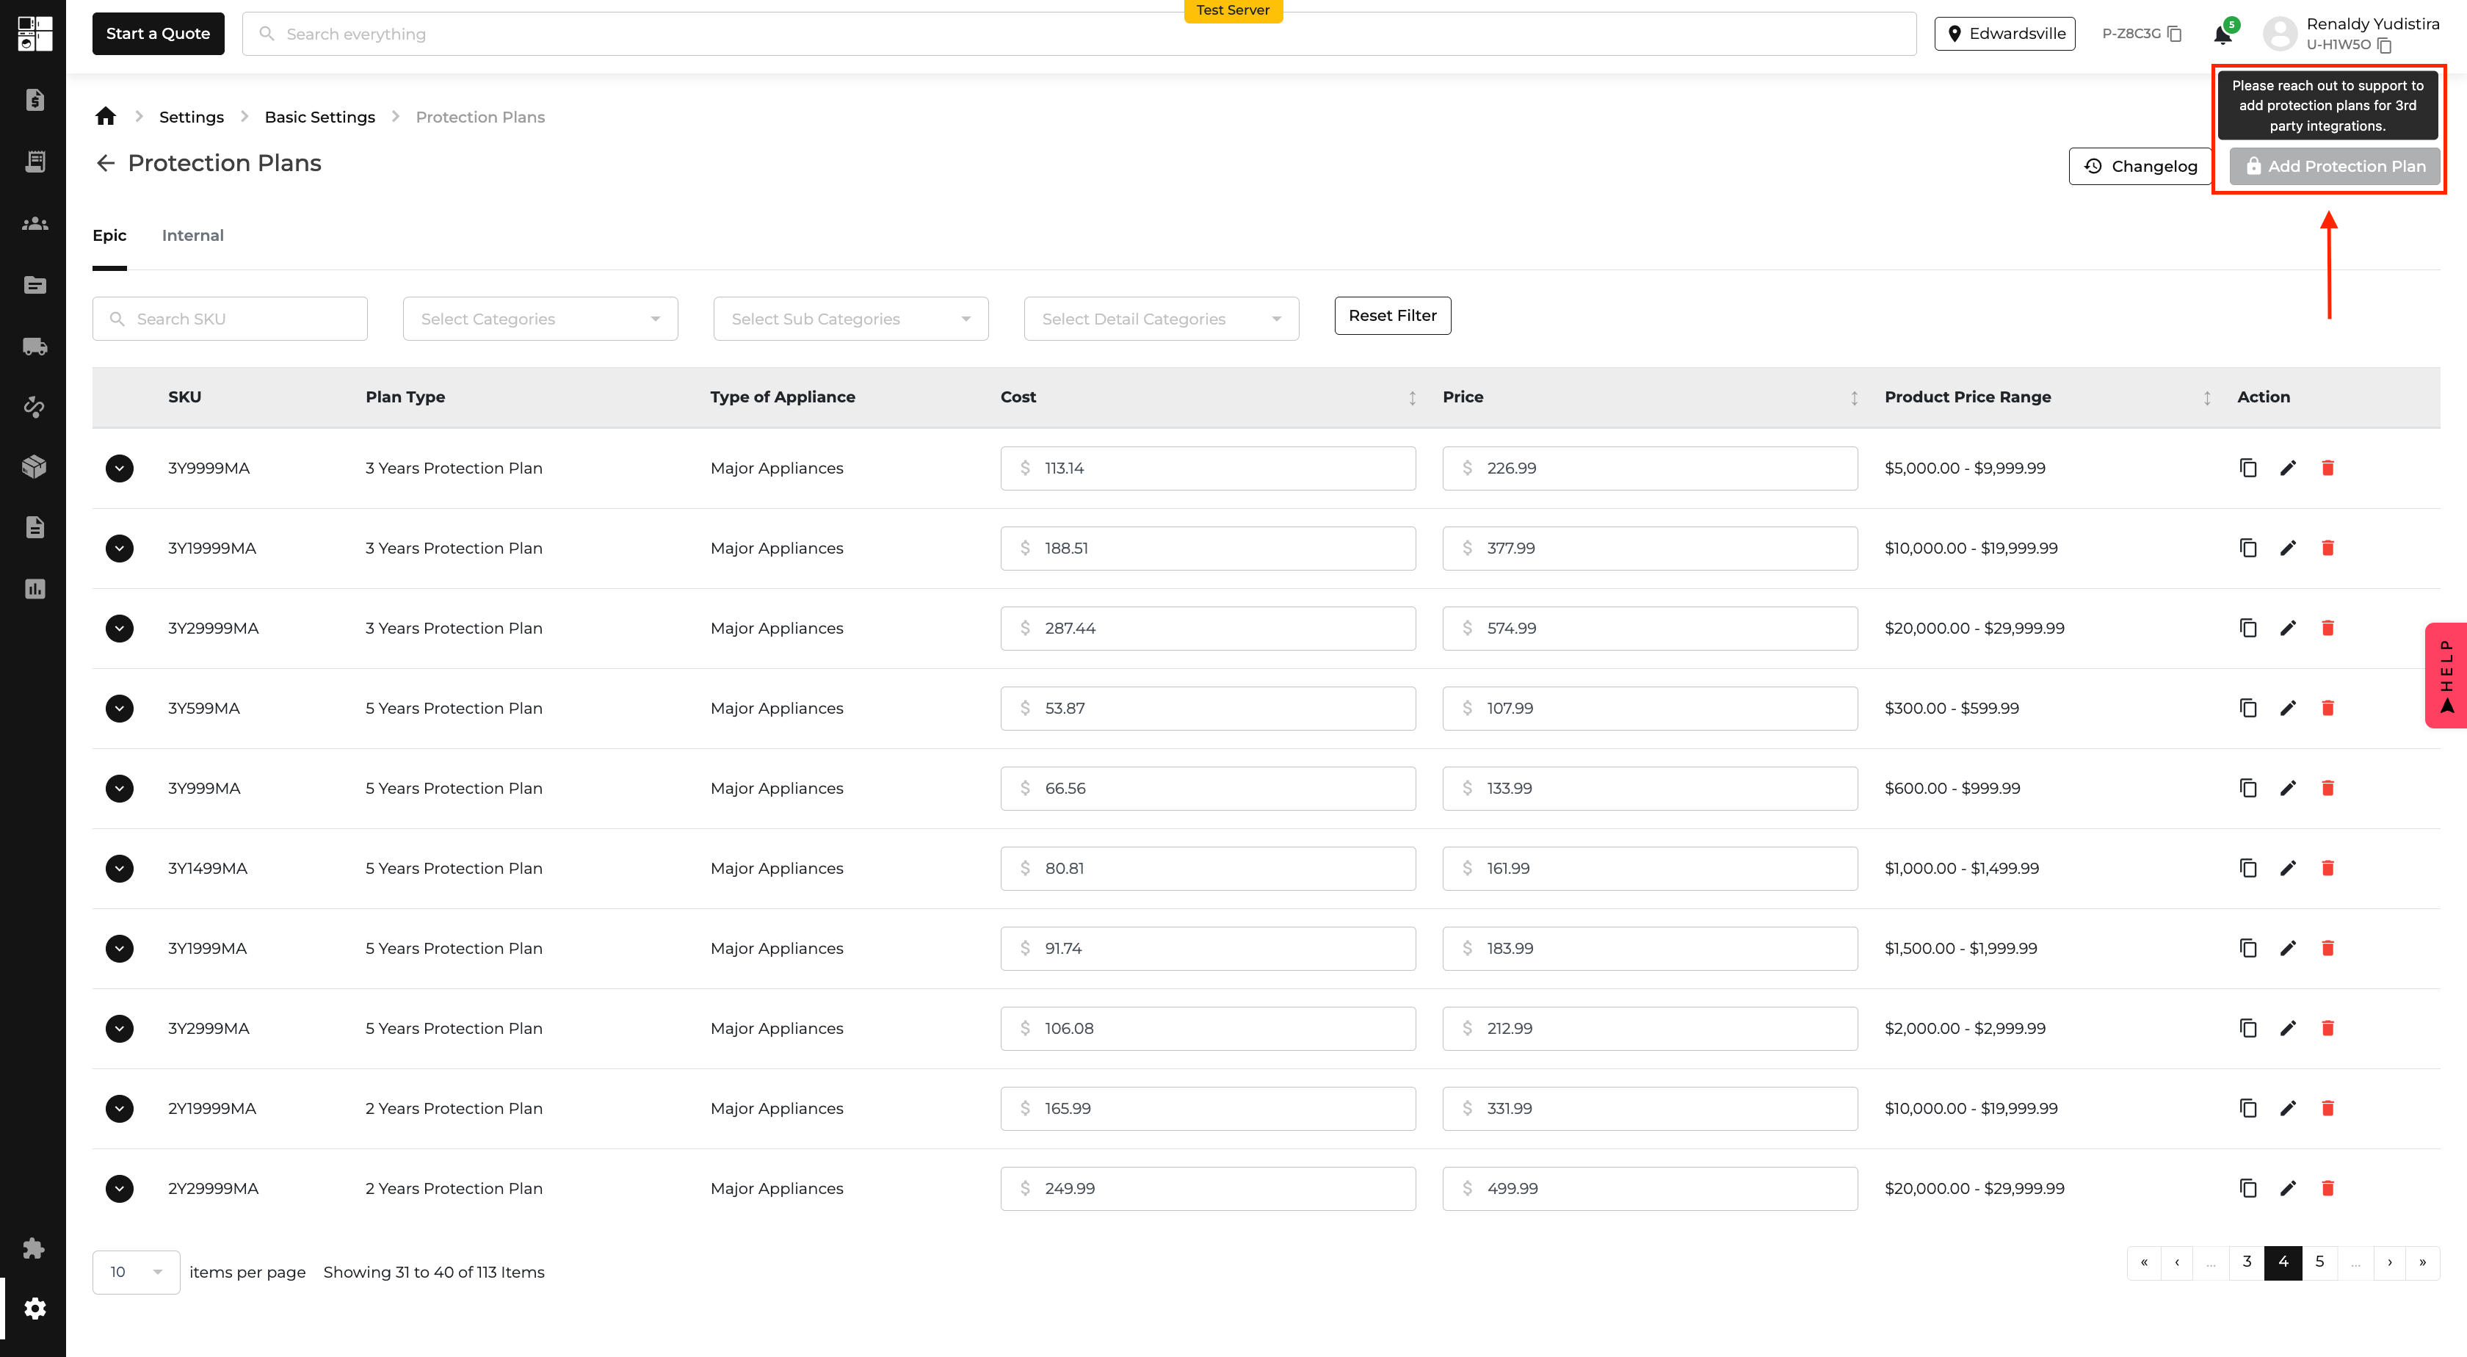
Task: Open the red HELP side tab
Action: point(2446,676)
